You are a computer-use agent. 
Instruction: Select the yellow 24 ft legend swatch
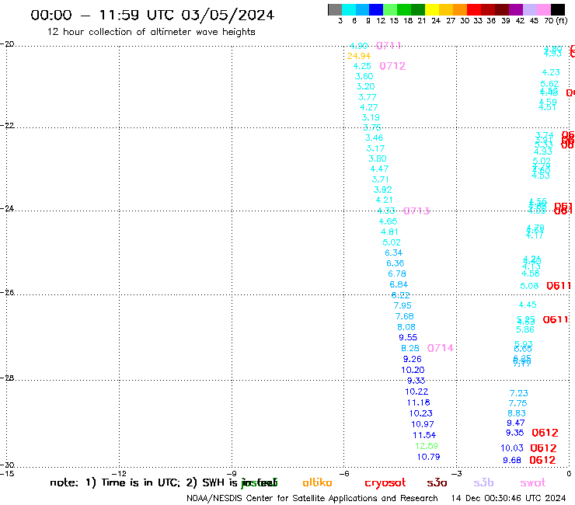432,9
